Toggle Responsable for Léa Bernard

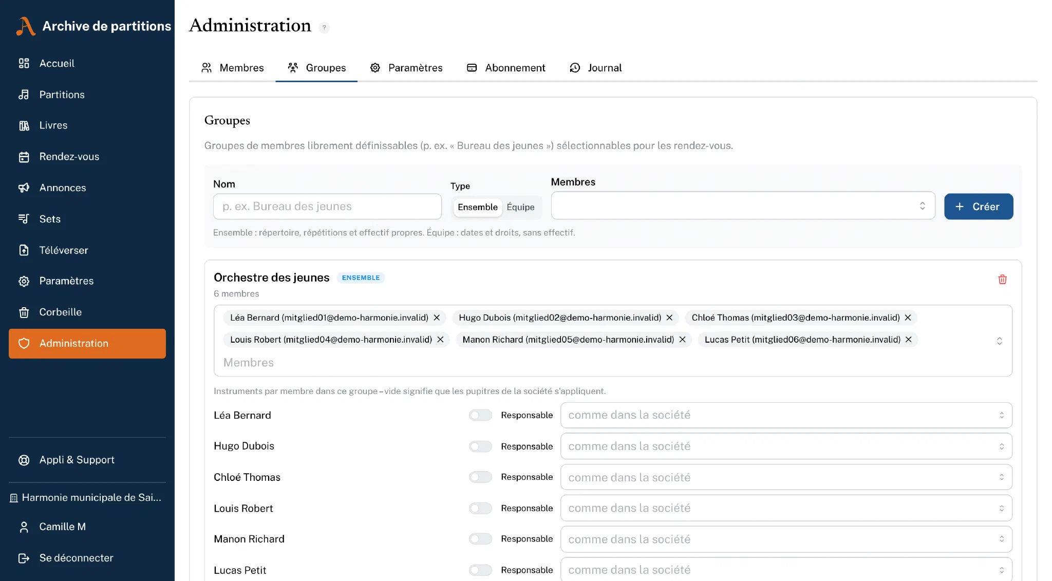coord(480,415)
